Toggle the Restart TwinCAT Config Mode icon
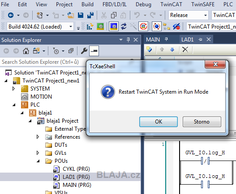 (x=114, y=26)
